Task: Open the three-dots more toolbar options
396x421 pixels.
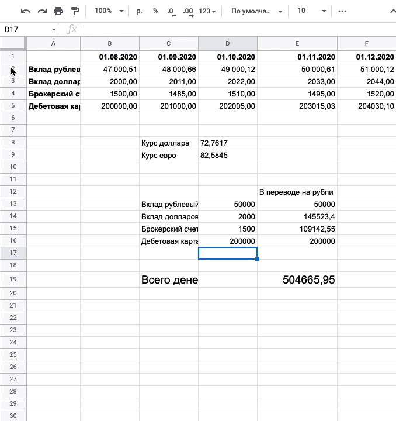Action: [342, 11]
